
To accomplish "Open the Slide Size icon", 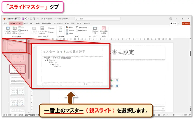I will [x=95, y=28].
